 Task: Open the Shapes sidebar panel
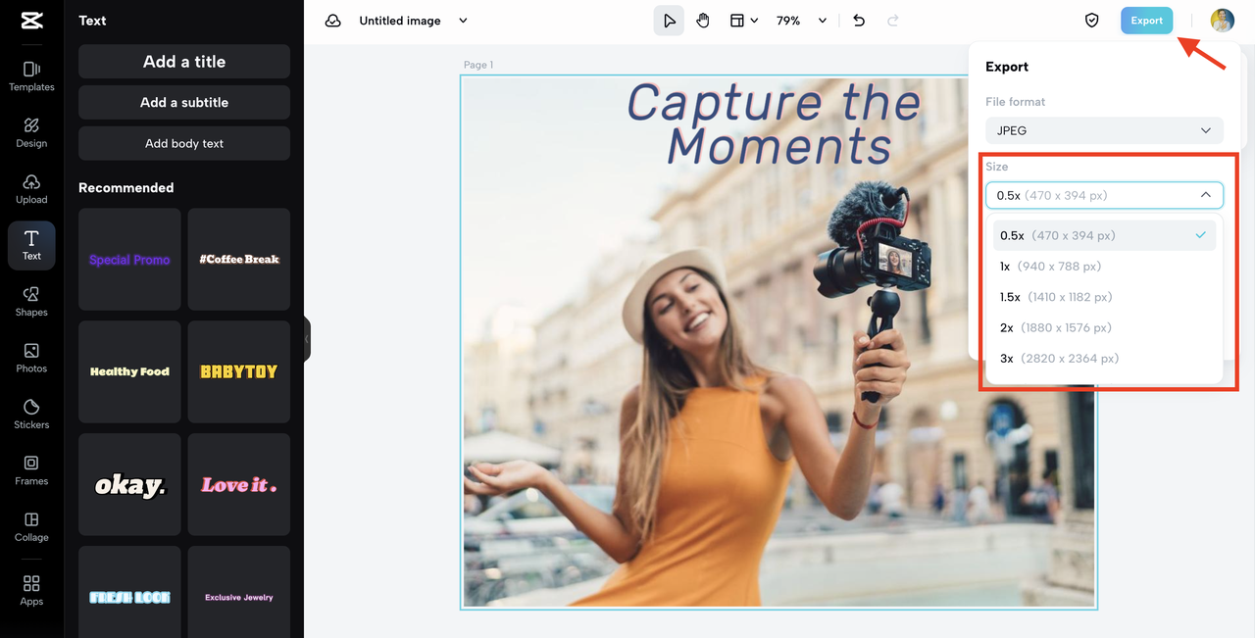tap(31, 302)
